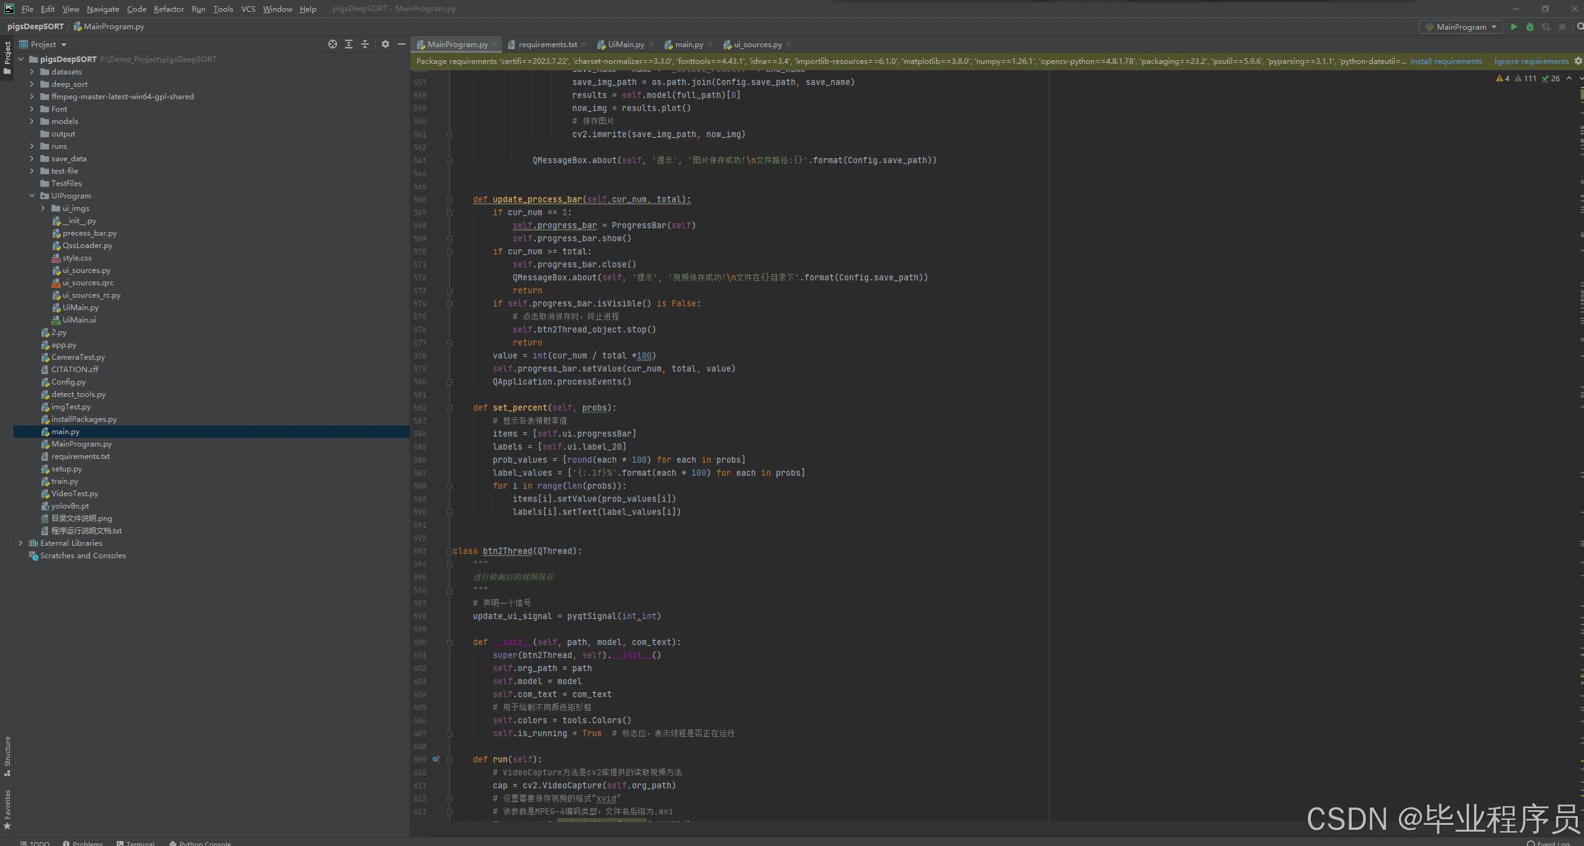
Task: Click Install requirements link
Action: point(1446,61)
